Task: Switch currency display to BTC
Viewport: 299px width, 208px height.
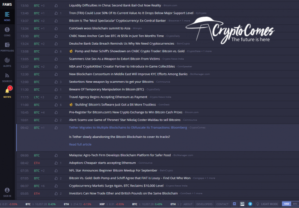Action: pos(295,204)
